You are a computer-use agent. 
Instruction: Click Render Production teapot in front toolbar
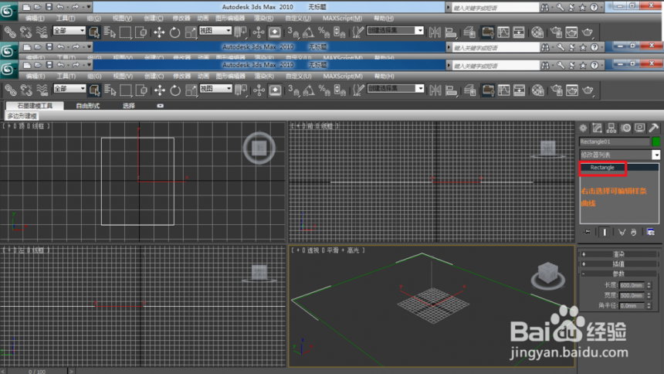coord(588,90)
